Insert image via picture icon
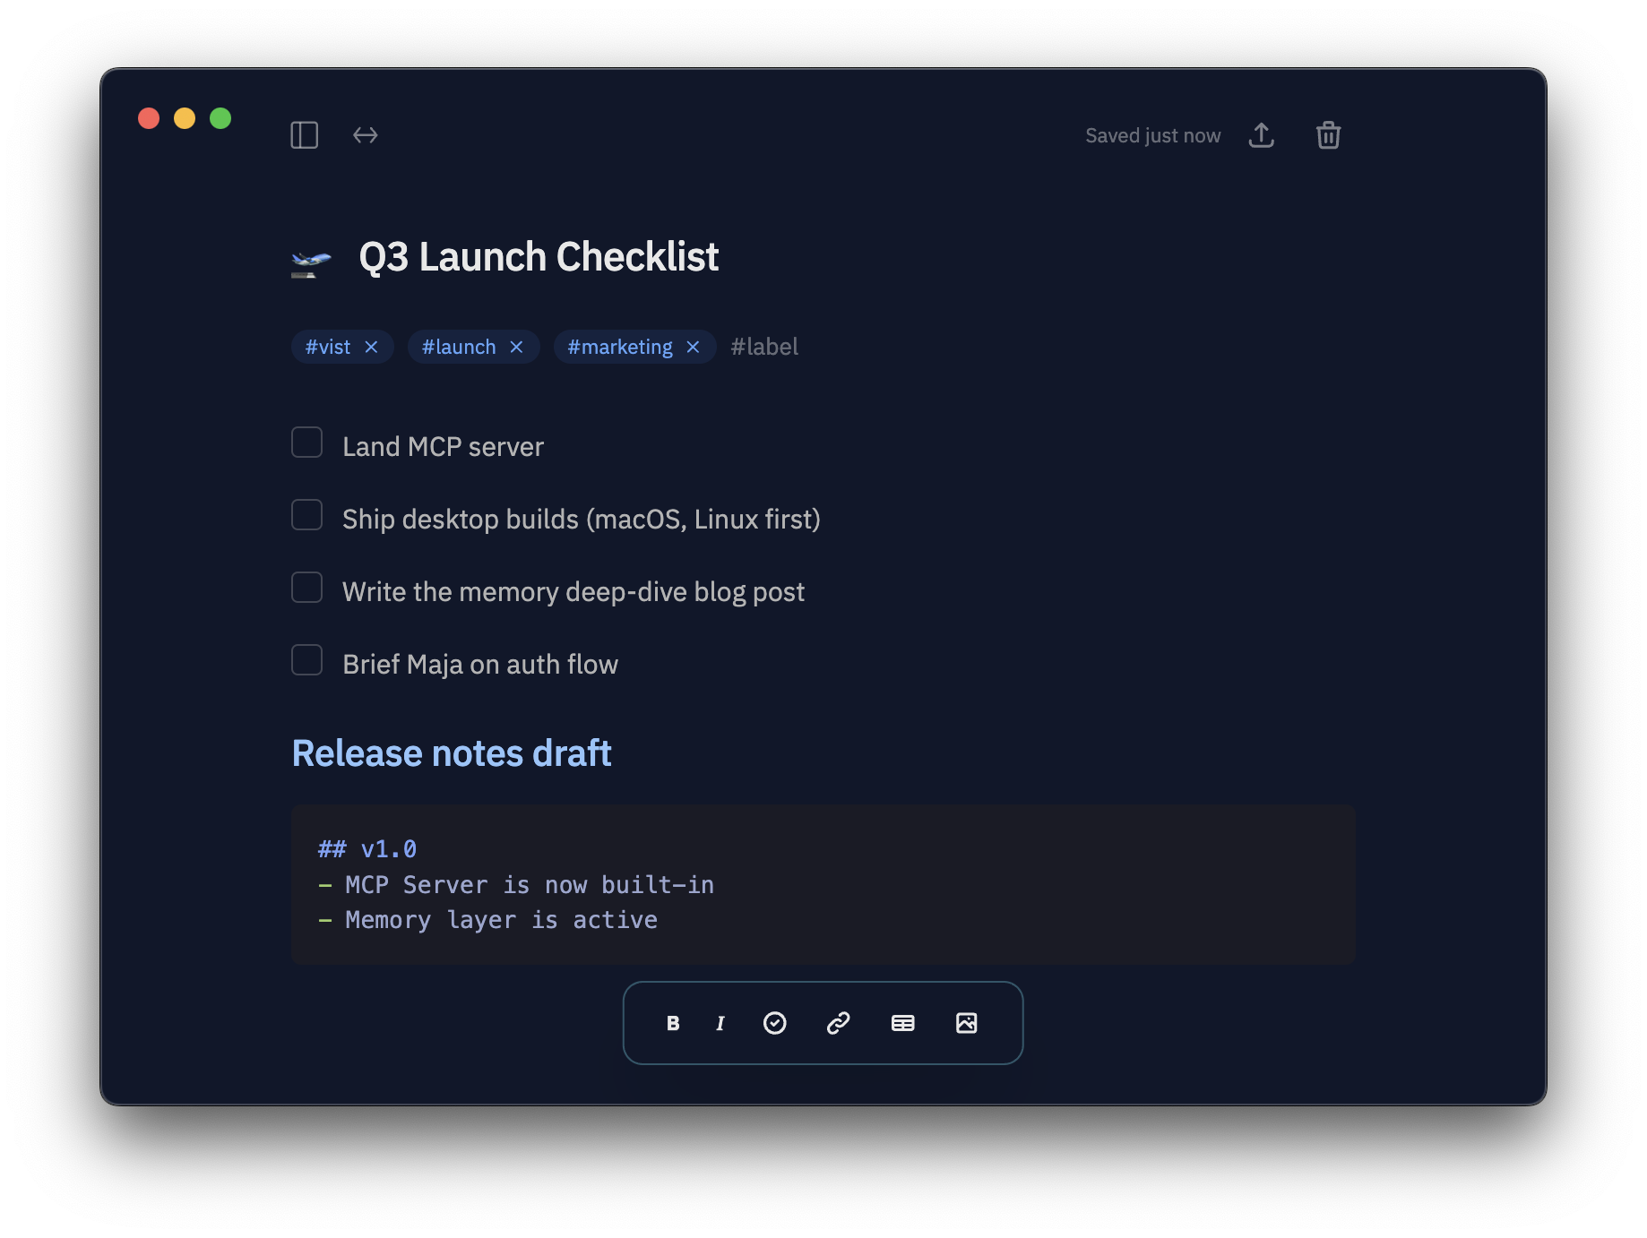1647x1238 pixels. coord(967,1023)
